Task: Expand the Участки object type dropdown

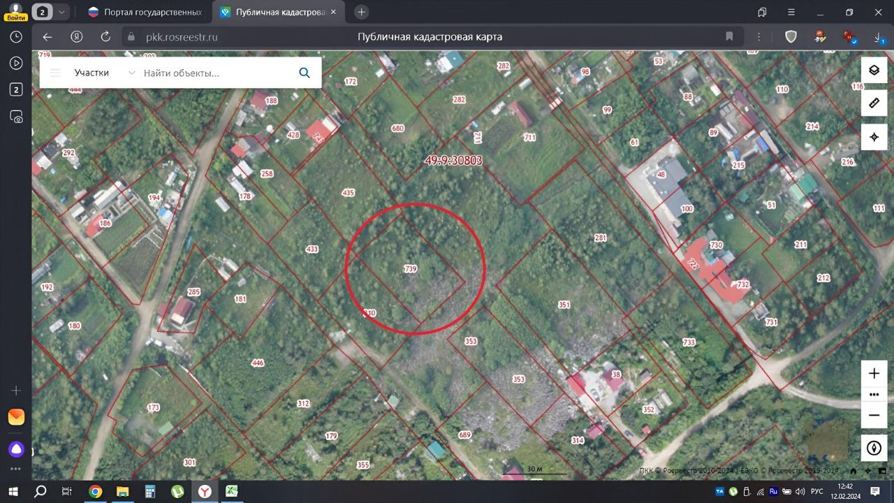Action: coord(131,73)
